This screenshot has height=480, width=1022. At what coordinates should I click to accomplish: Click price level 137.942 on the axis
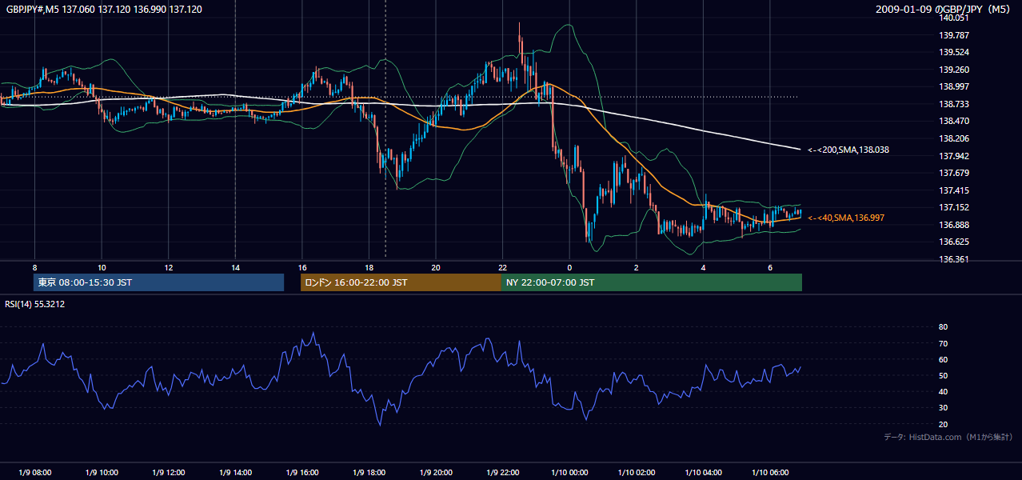point(954,156)
